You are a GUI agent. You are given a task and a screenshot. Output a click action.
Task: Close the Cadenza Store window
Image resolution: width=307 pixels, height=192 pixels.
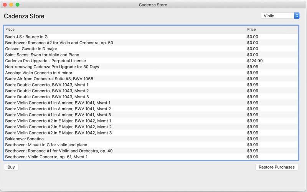pyautogui.click(x=5, y=5)
